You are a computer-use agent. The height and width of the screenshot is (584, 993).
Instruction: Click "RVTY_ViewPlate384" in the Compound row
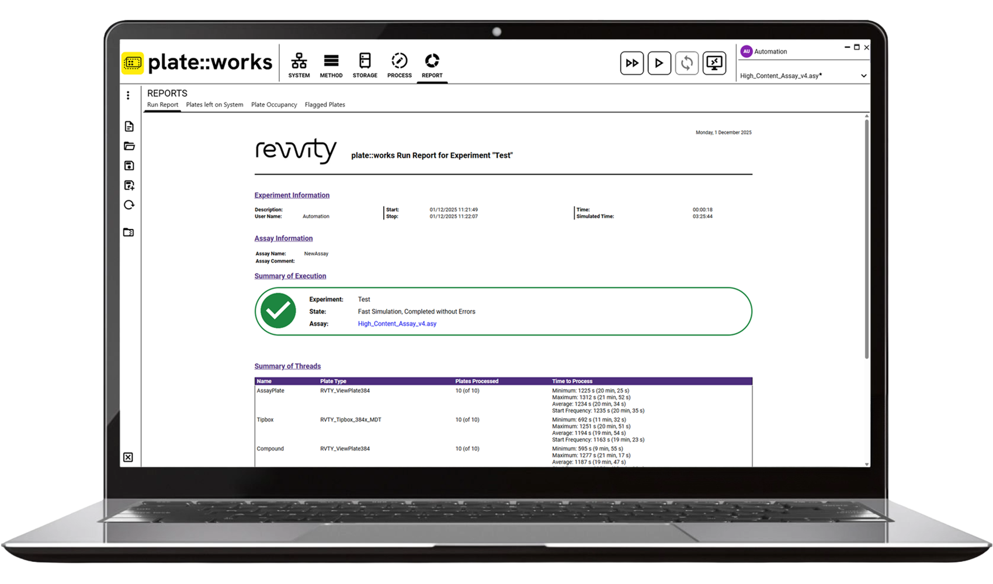click(x=345, y=449)
